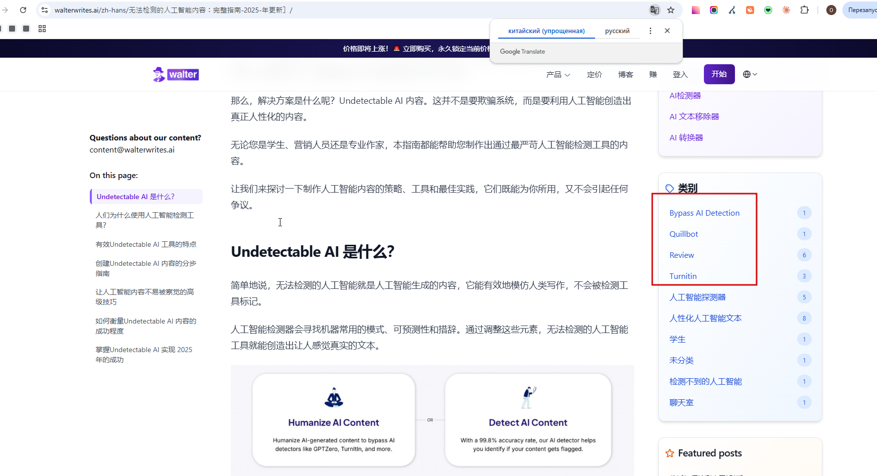This screenshot has height=476, width=877.
Task: Open the Review category
Action: (x=681, y=255)
